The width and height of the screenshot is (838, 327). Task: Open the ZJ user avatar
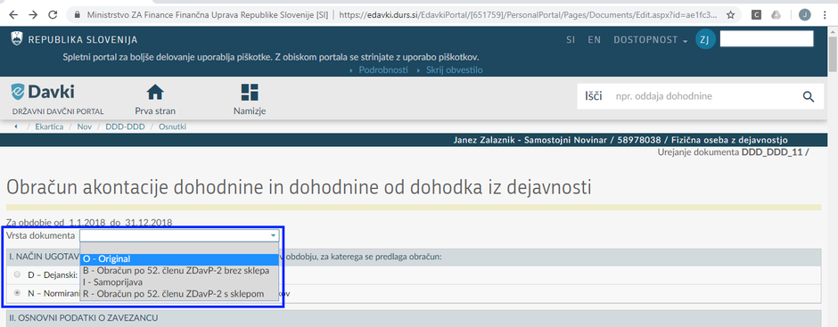[x=705, y=39]
